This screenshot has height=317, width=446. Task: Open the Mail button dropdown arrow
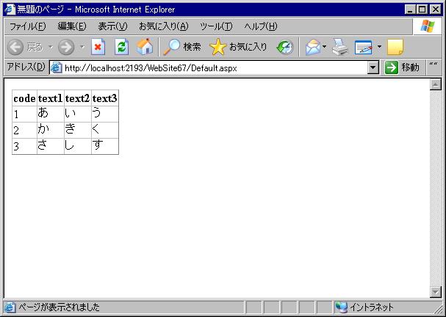[324, 46]
